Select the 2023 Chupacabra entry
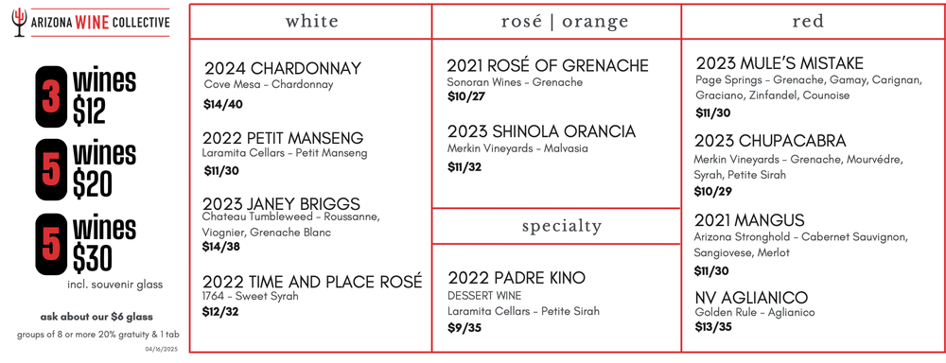946x363 pixels. pyautogui.click(x=770, y=141)
